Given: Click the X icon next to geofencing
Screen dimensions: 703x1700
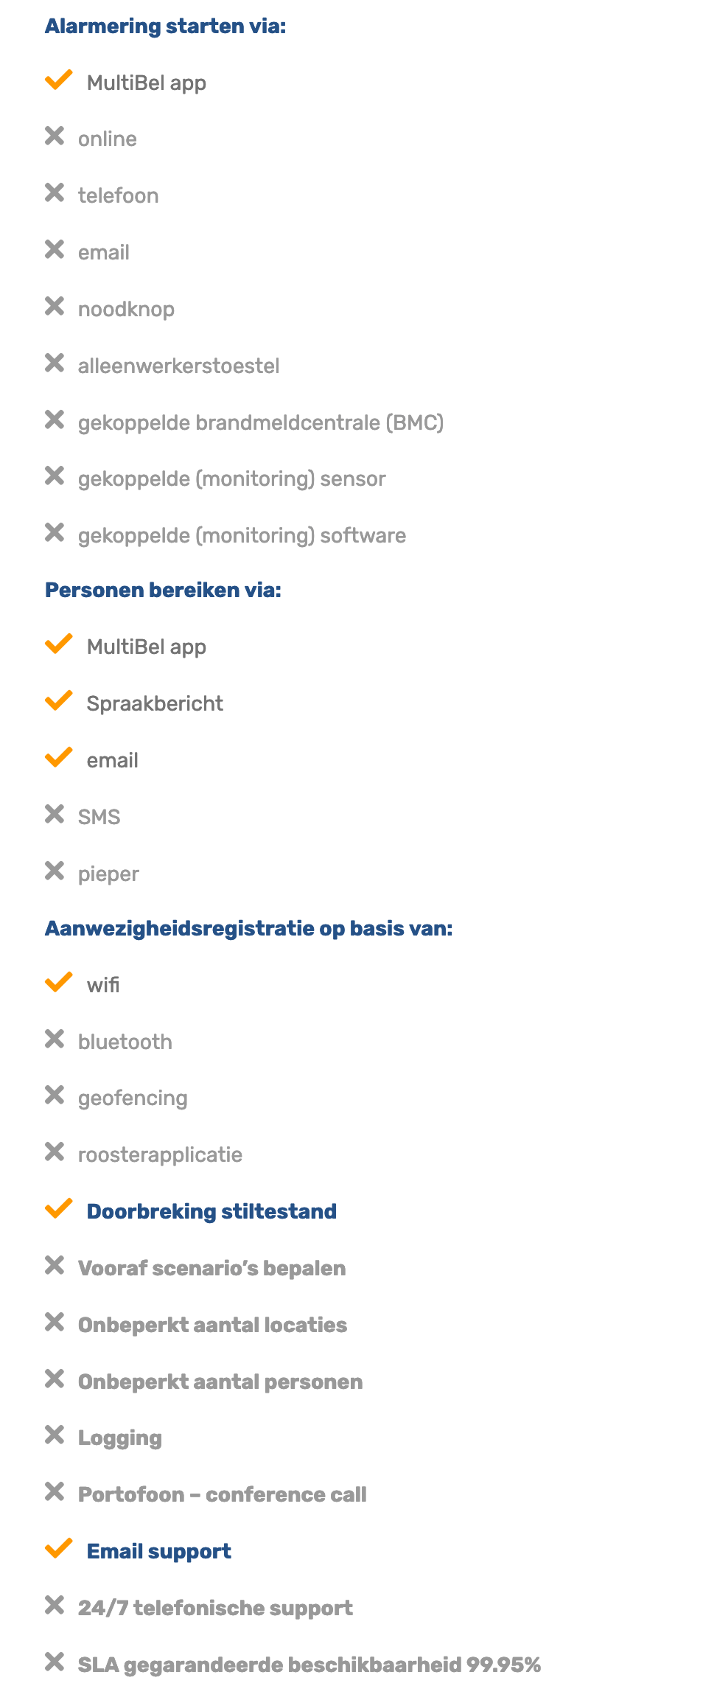Looking at the screenshot, I should 55,1095.
